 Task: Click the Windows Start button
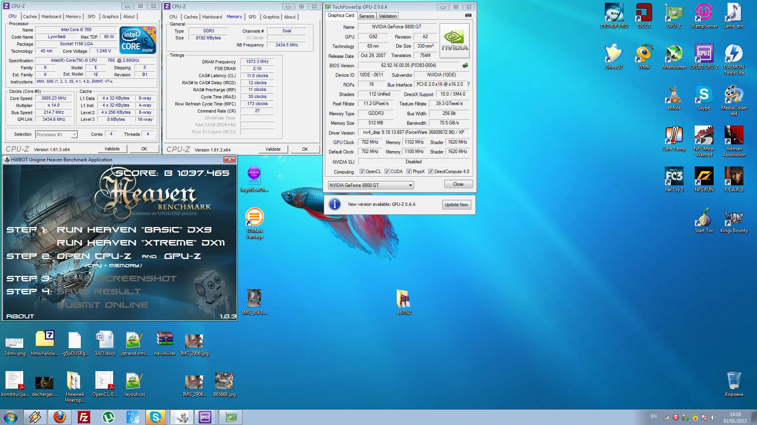tap(11, 417)
